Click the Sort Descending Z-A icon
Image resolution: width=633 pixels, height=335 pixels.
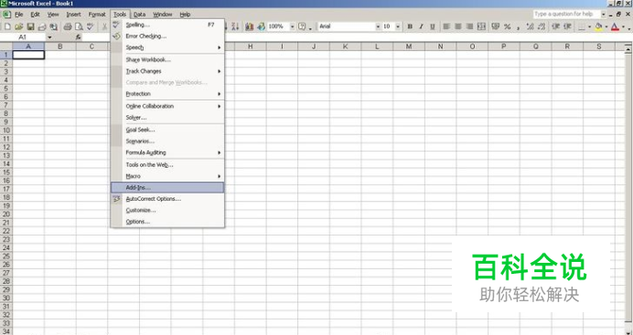(x=235, y=26)
